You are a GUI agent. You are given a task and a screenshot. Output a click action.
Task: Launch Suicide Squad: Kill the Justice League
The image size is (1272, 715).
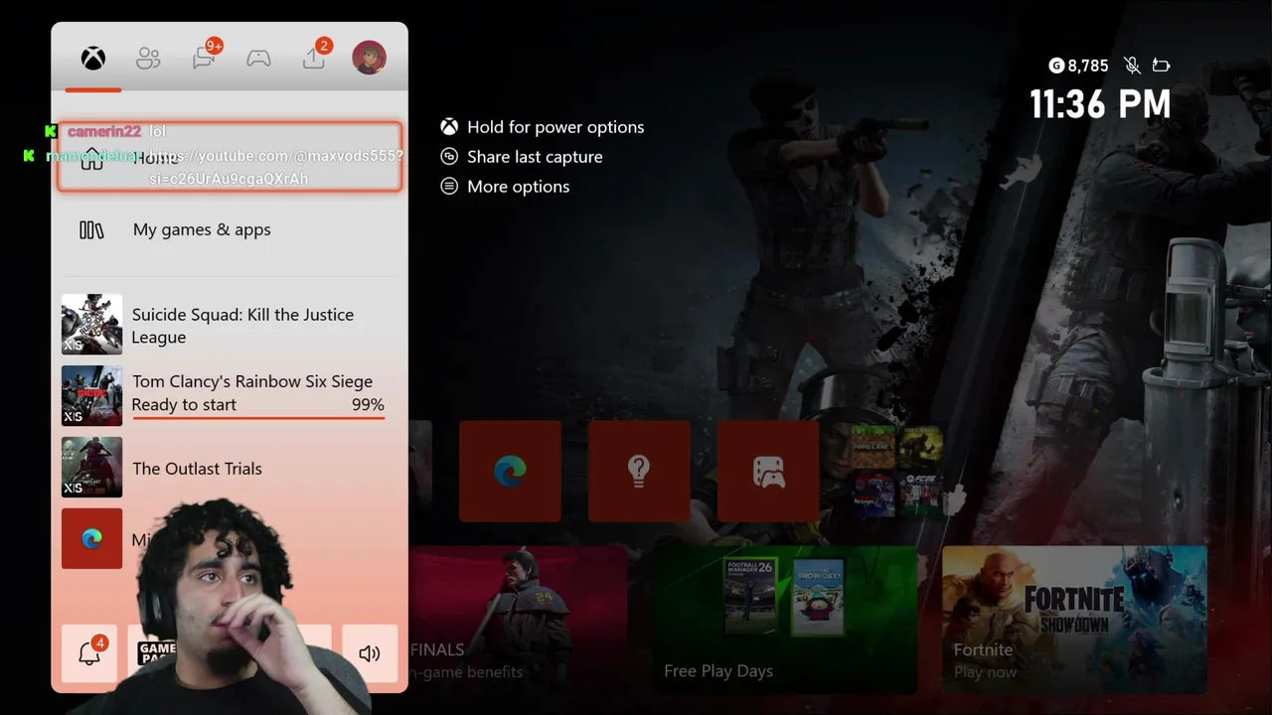click(230, 325)
